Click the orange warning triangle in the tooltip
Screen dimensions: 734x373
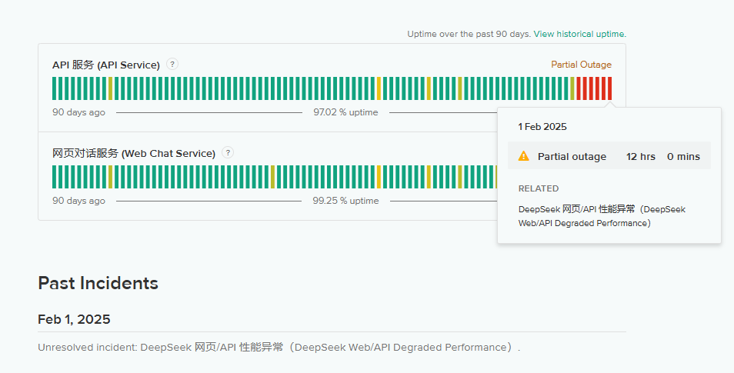point(523,156)
